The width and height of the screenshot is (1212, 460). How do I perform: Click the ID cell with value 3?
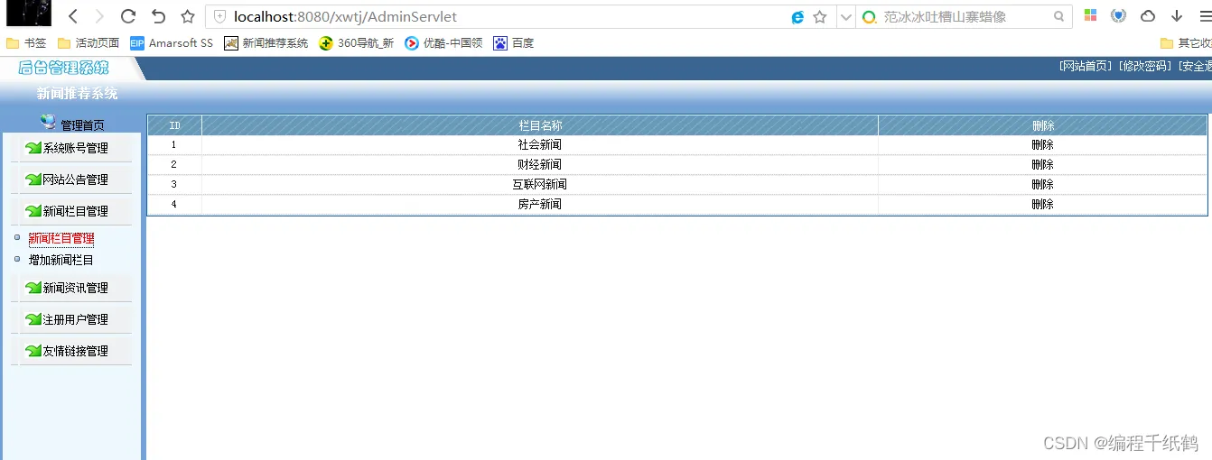pyautogui.click(x=174, y=184)
